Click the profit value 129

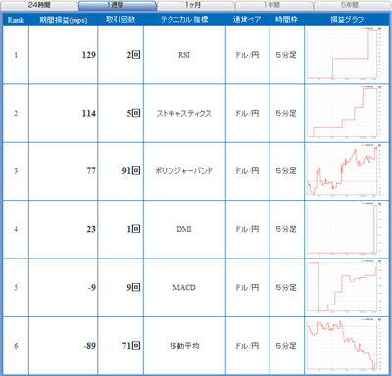click(89, 55)
